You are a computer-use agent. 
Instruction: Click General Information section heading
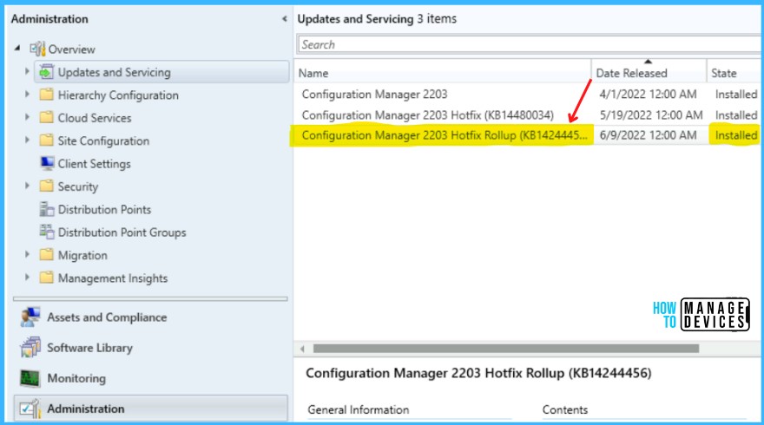click(x=358, y=410)
